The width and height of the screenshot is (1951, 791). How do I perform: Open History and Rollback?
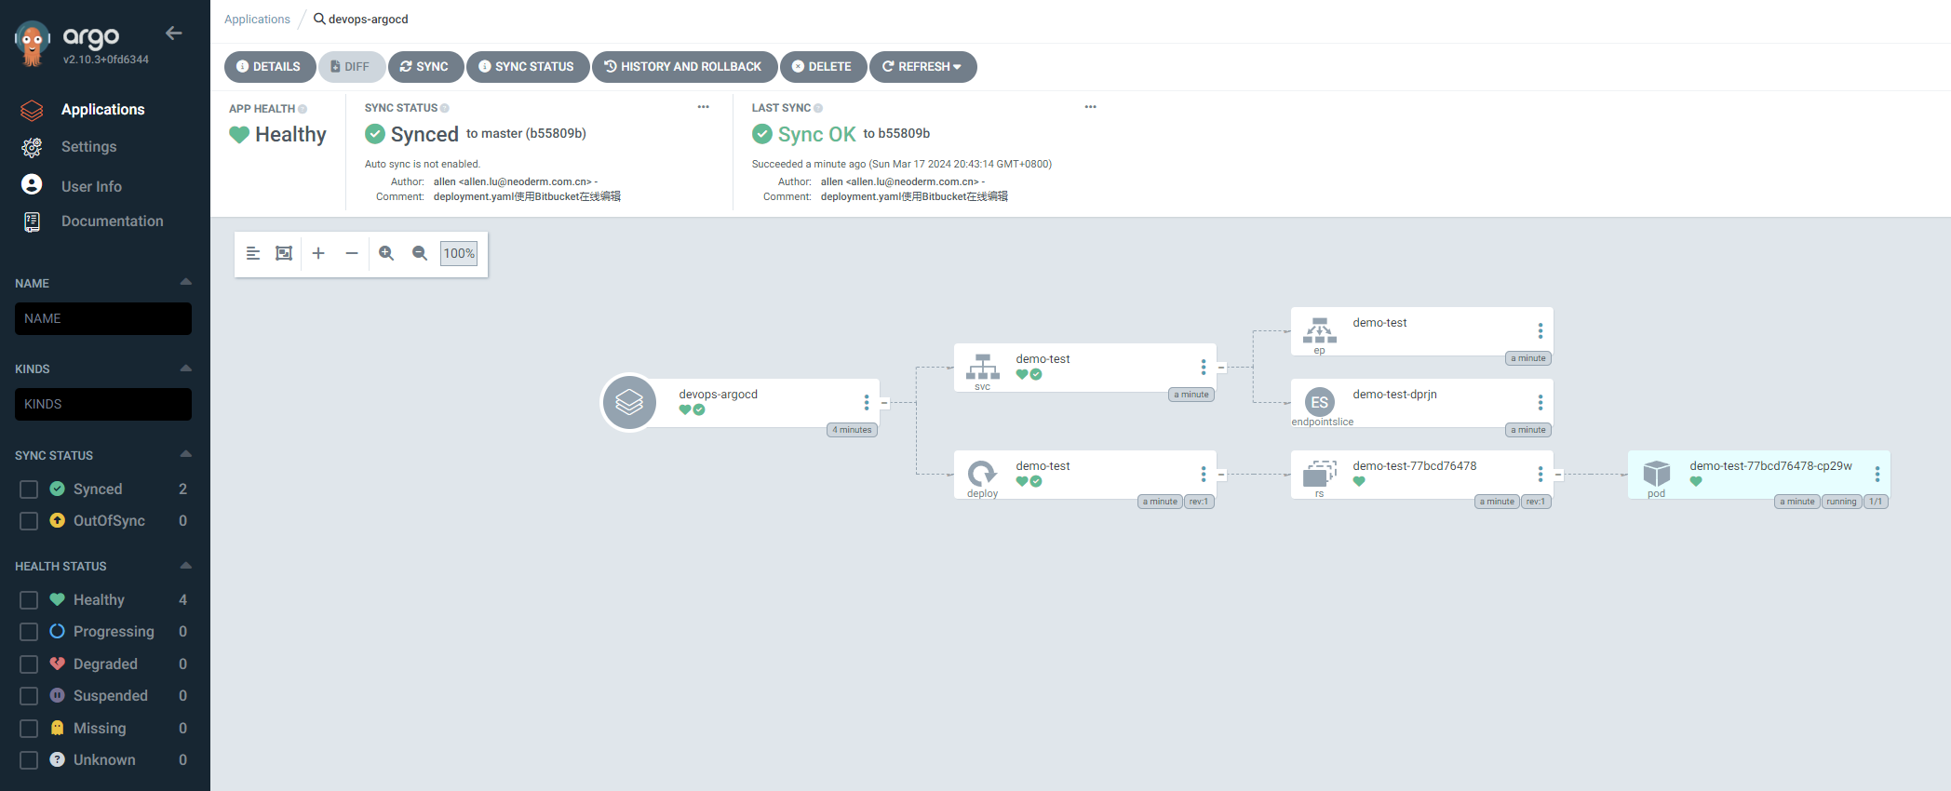point(683,67)
